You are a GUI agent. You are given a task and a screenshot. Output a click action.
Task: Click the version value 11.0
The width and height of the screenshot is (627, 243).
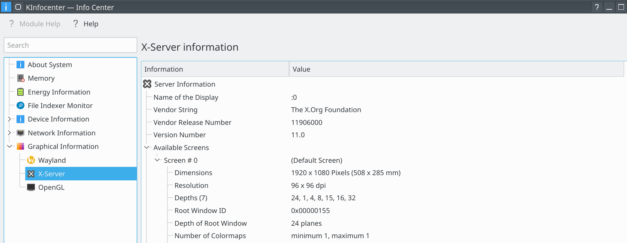[x=298, y=135]
